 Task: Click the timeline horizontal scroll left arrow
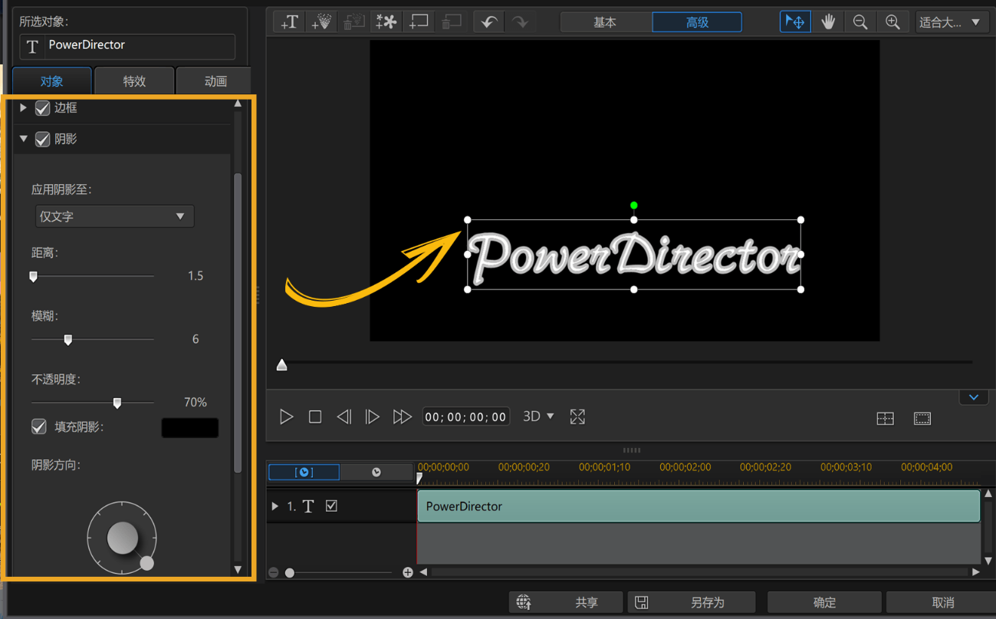pos(423,572)
